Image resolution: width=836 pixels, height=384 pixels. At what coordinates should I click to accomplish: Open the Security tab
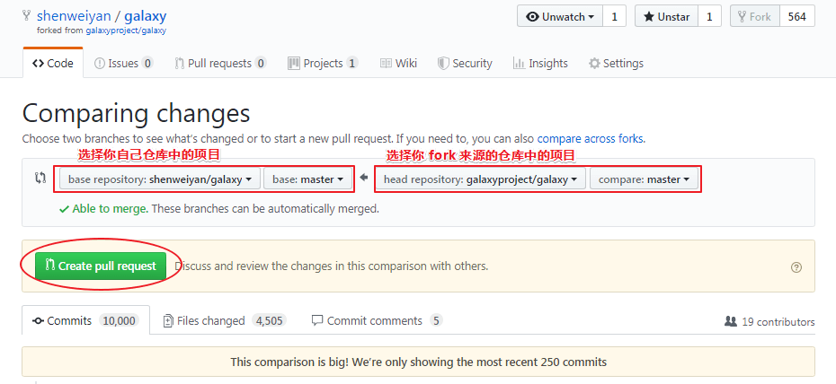tap(465, 64)
